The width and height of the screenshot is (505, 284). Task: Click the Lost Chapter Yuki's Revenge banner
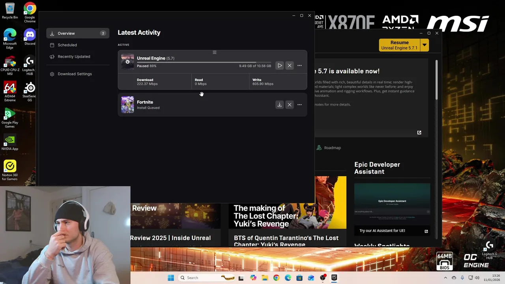click(287, 216)
